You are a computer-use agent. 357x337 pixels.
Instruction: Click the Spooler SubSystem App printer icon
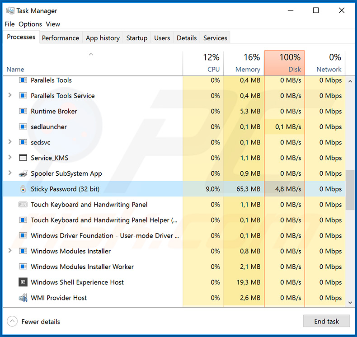[x=23, y=173]
